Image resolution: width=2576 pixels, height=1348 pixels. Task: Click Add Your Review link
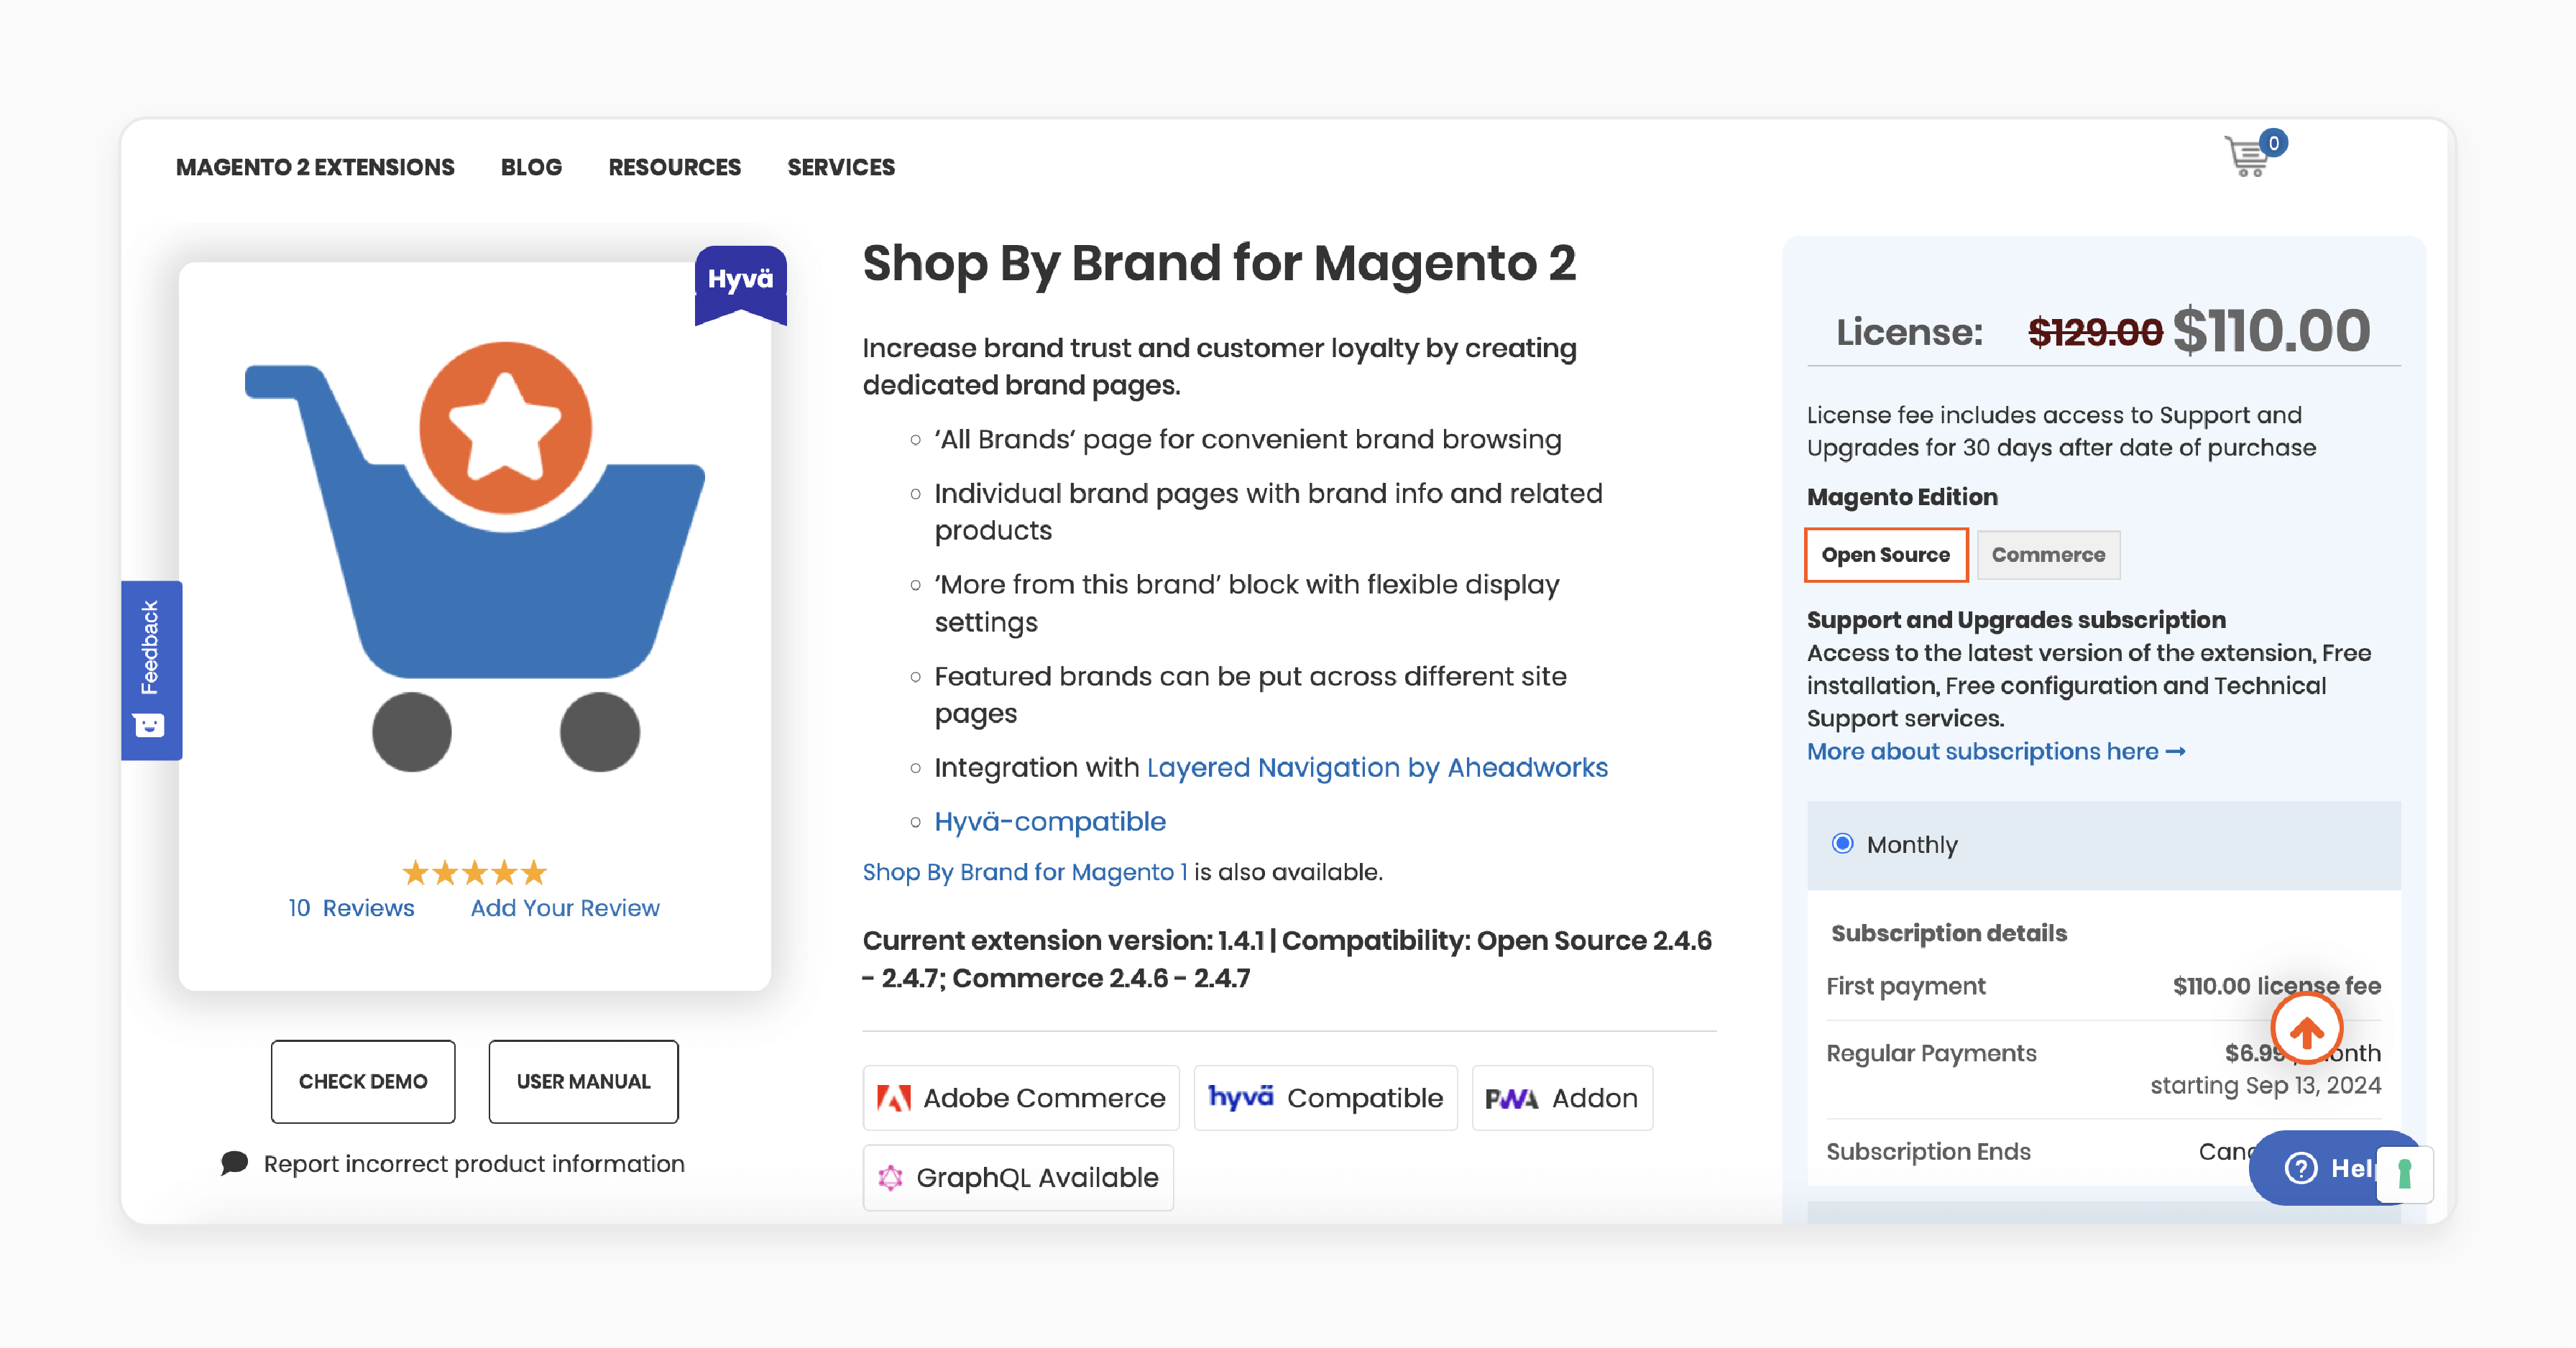click(565, 908)
